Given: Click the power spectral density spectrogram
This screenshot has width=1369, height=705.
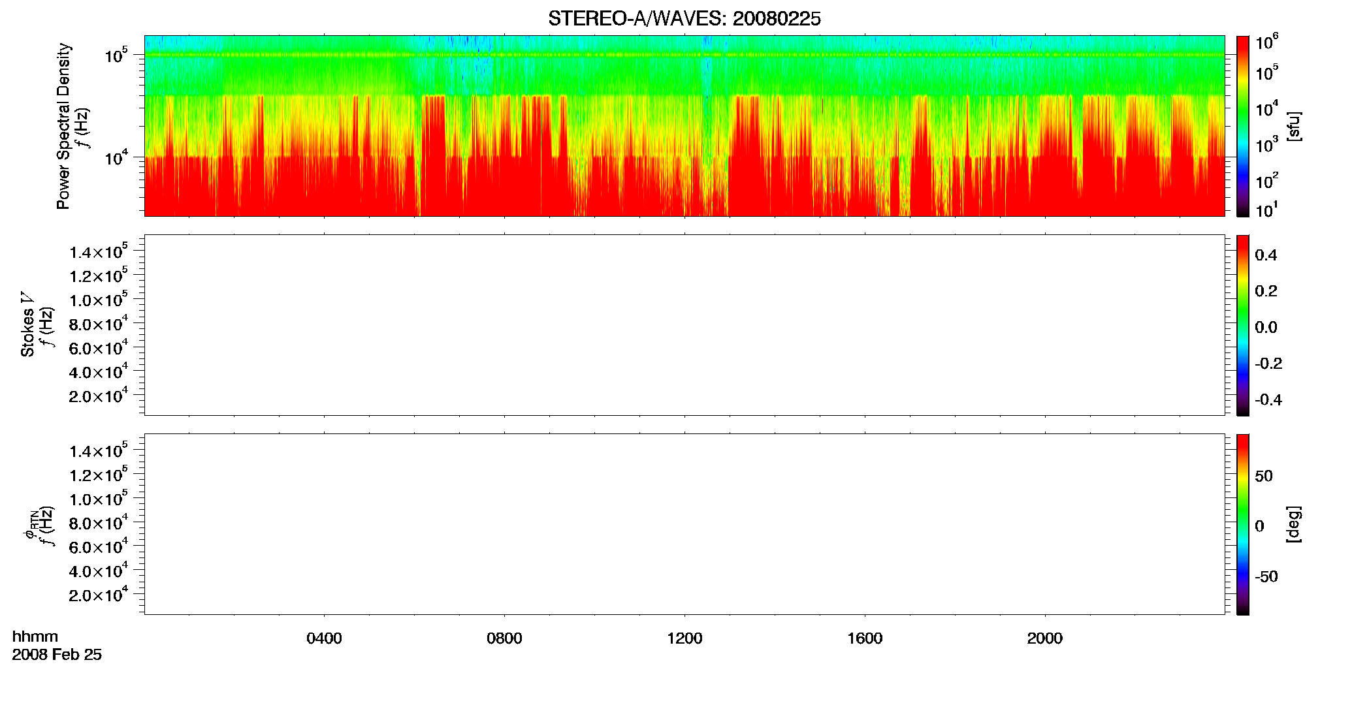Looking at the screenshot, I should (x=684, y=126).
